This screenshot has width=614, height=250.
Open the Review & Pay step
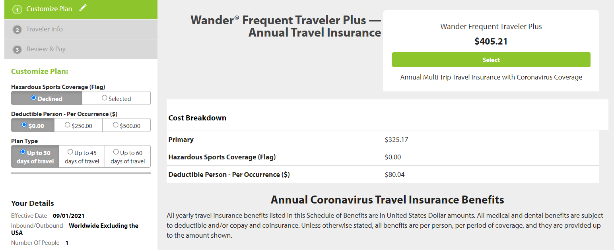tap(81, 49)
